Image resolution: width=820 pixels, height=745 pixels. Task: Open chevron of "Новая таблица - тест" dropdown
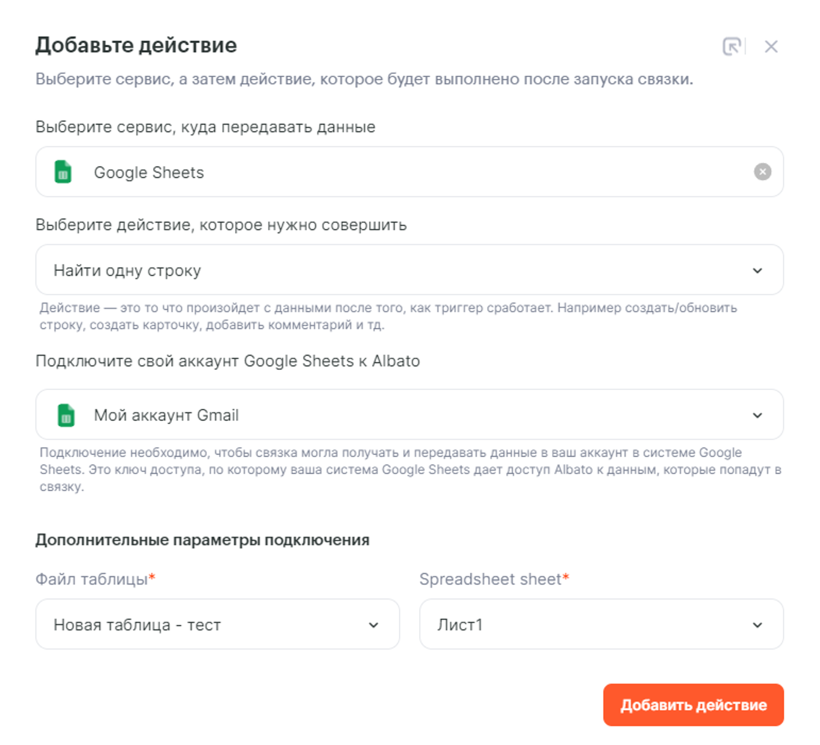pyautogui.click(x=374, y=625)
